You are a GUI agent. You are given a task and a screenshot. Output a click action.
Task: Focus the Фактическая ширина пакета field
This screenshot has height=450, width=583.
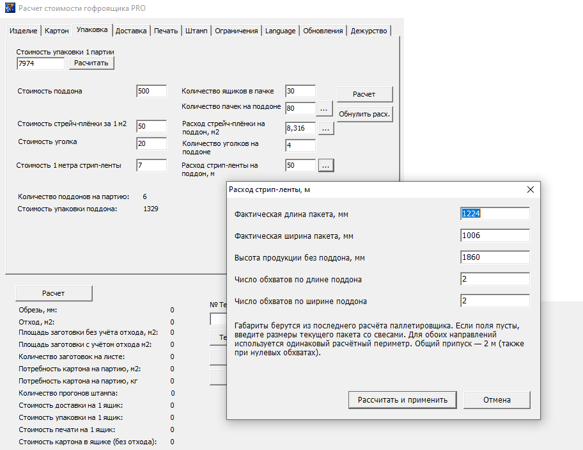pos(495,235)
